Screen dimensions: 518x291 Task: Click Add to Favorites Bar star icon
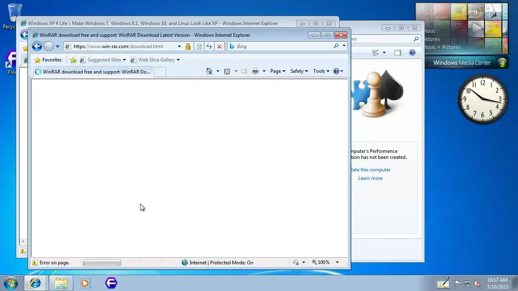pyautogui.click(x=73, y=60)
